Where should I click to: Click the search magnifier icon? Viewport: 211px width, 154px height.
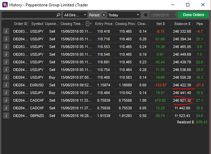tap(58, 15)
